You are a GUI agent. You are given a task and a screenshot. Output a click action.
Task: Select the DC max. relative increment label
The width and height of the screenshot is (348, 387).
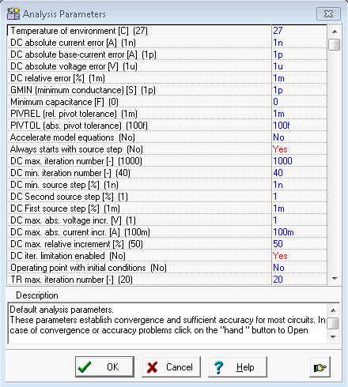[77, 244]
